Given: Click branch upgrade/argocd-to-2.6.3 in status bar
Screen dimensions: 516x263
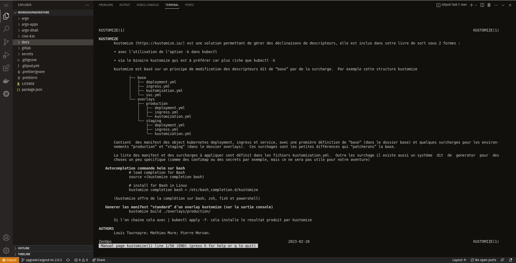Looking at the screenshot, I should pyautogui.click(x=42, y=260).
